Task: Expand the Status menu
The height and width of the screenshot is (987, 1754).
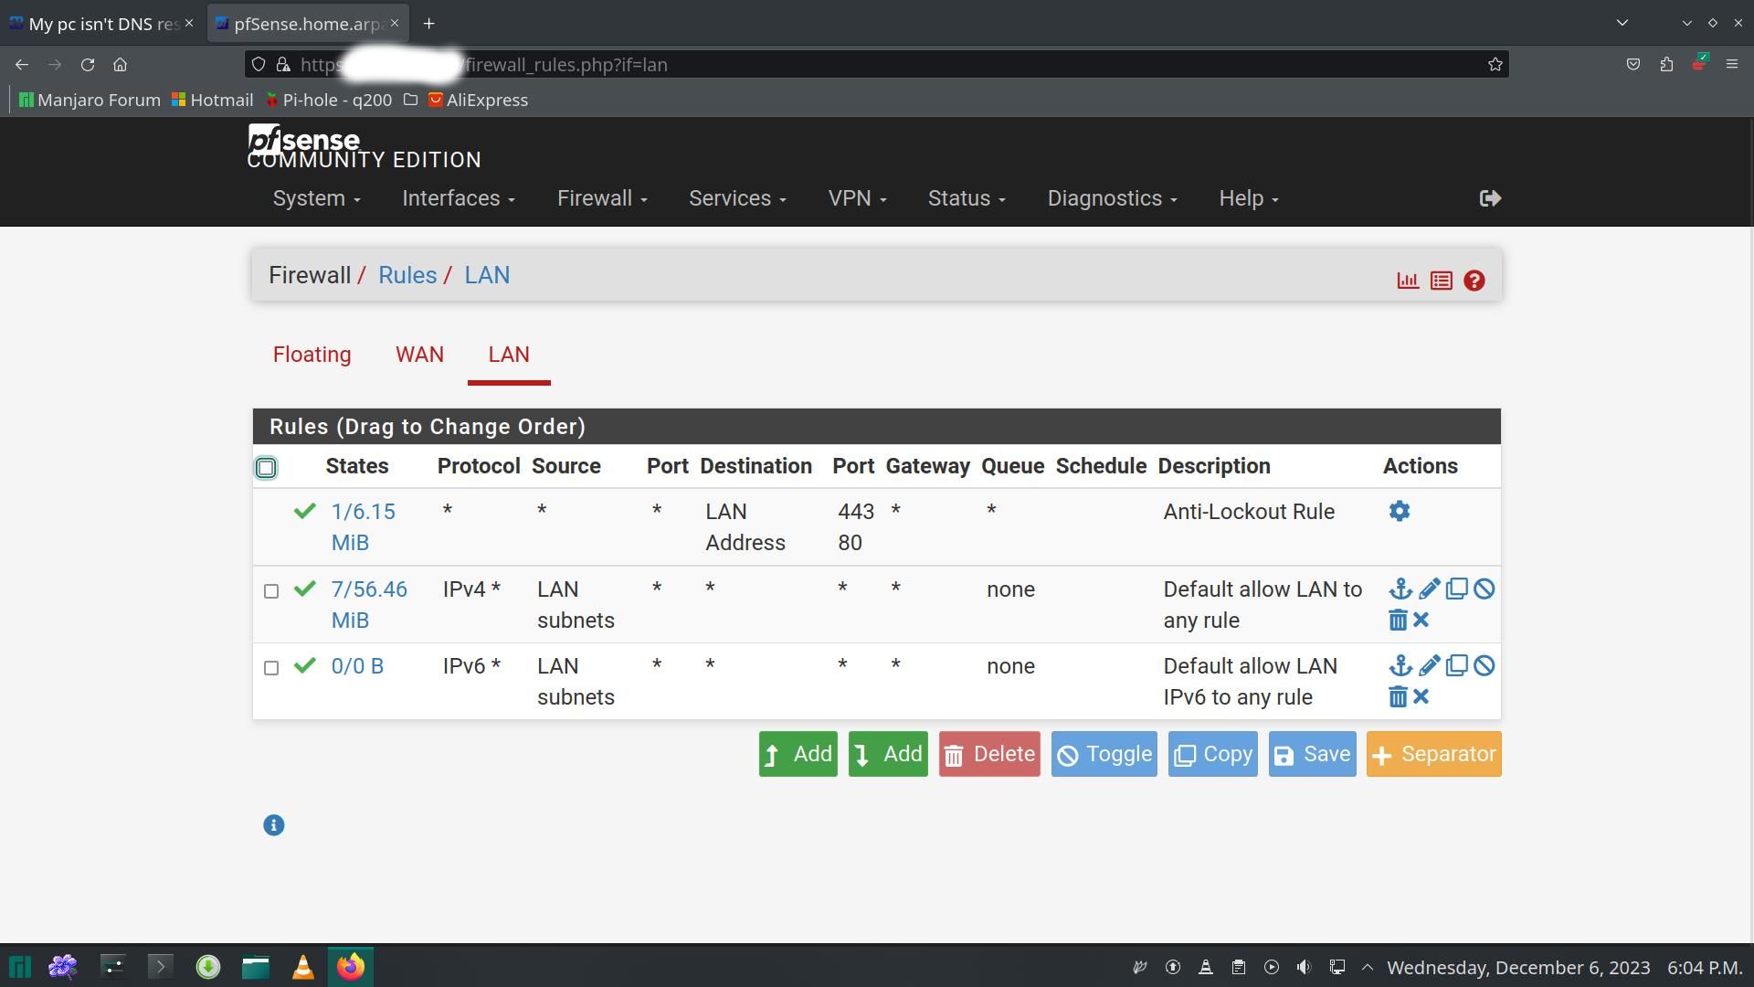Action: coord(967,198)
